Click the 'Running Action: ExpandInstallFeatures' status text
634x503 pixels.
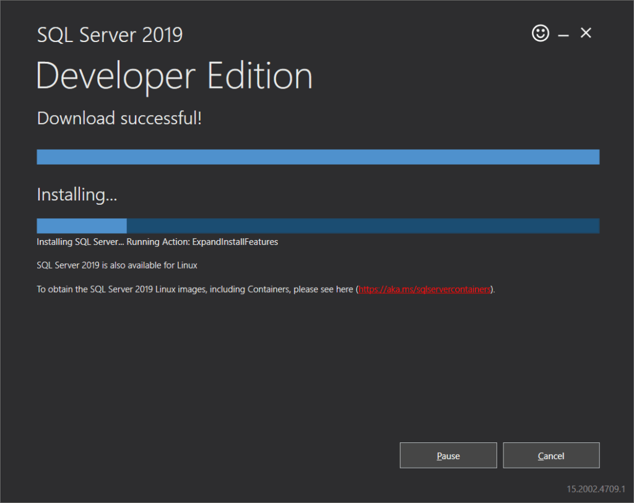pos(202,242)
